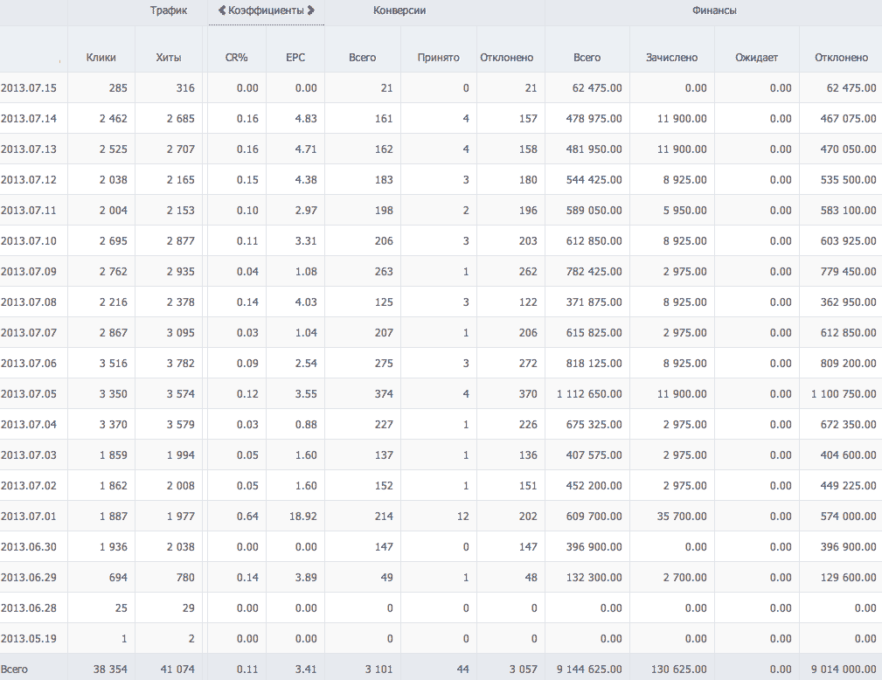Click clicks value 694
This screenshot has width=882, height=680.
tap(118, 578)
